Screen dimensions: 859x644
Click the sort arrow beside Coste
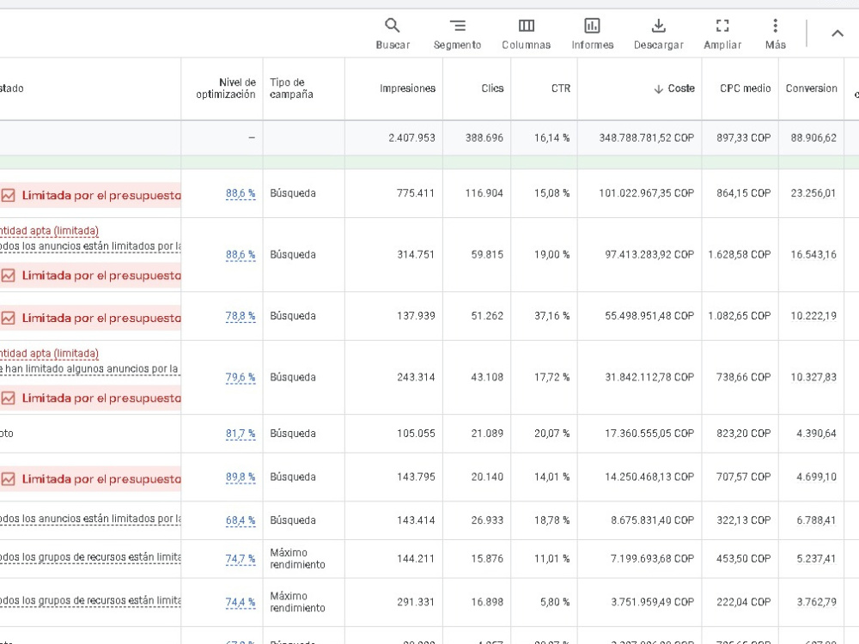coord(659,88)
